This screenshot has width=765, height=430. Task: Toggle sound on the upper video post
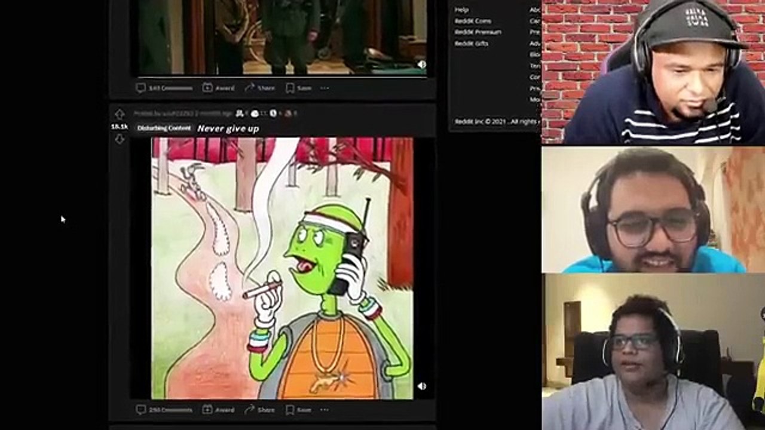[421, 64]
